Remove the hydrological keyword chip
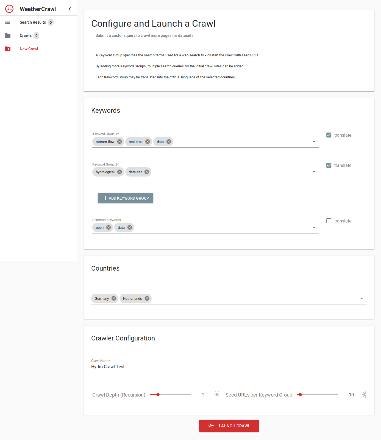The width and height of the screenshot is (381, 440). click(x=119, y=172)
